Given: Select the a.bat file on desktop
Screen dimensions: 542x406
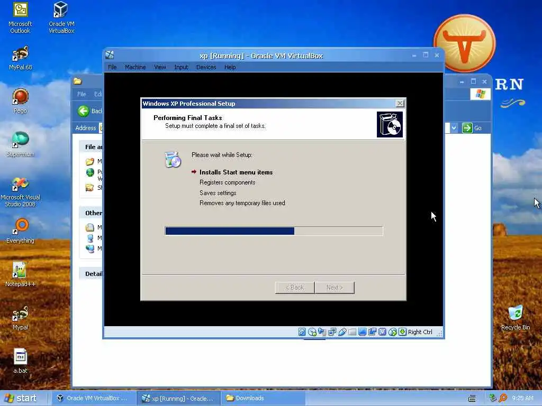Looking at the screenshot, I should pyautogui.click(x=20, y=361).
